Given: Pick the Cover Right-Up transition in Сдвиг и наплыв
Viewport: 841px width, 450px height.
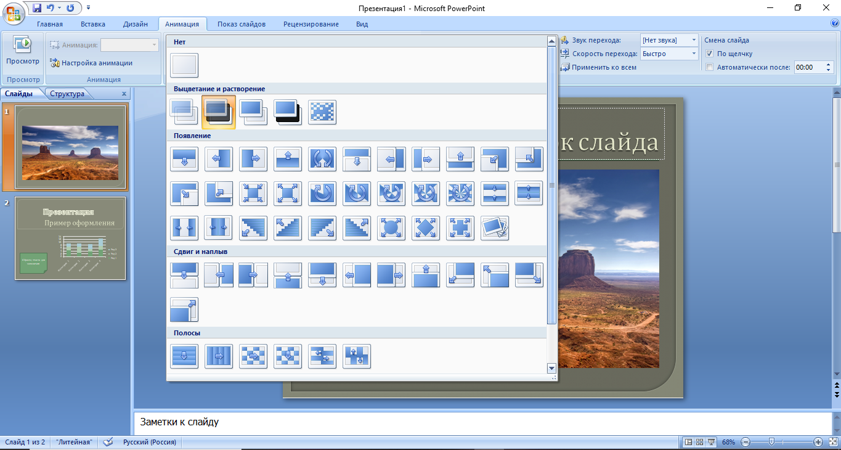Looking at the screenshot, I should coord(184,309).
